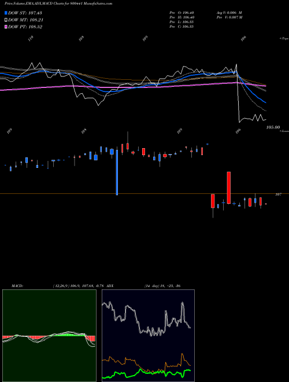289x382 pixels.
Task: Select the DOW PT: 108.52 legend text
Action: pyautogui.click(x=25, y=27)
